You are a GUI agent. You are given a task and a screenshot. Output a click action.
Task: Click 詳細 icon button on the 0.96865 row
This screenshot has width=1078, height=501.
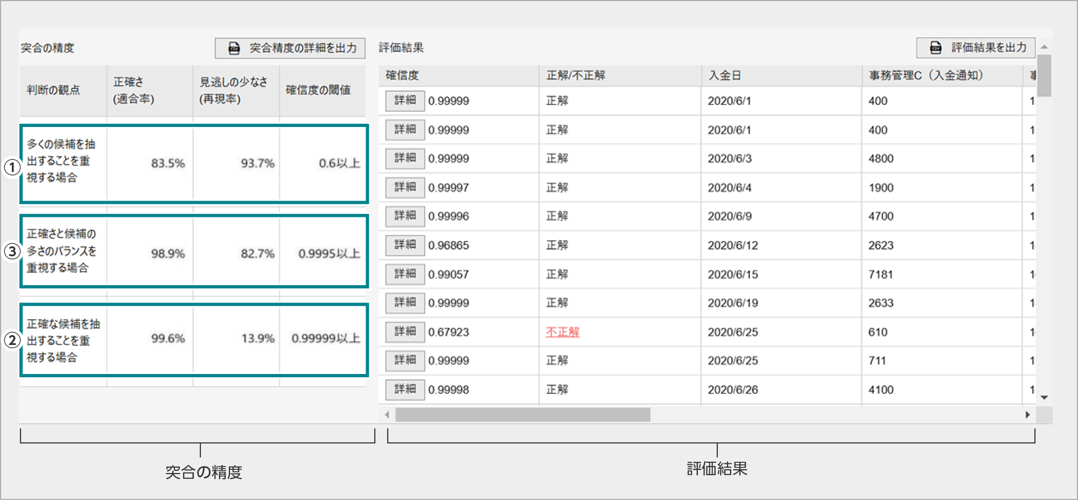coord(405,245)
